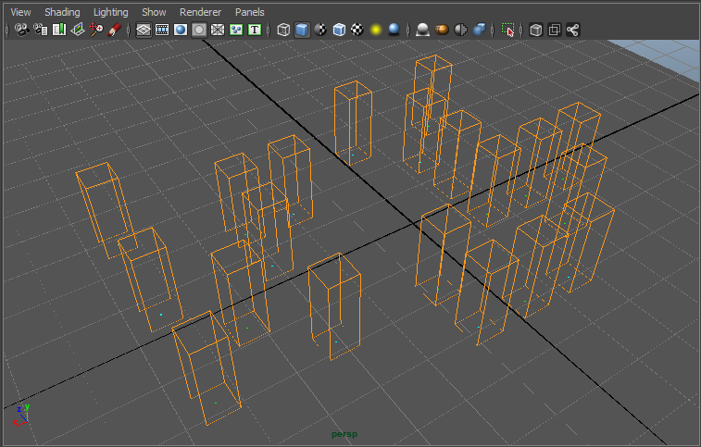Click the orange sphere renderer icon
The width and height of the screenshot is (701, 447).
[442, 30]
